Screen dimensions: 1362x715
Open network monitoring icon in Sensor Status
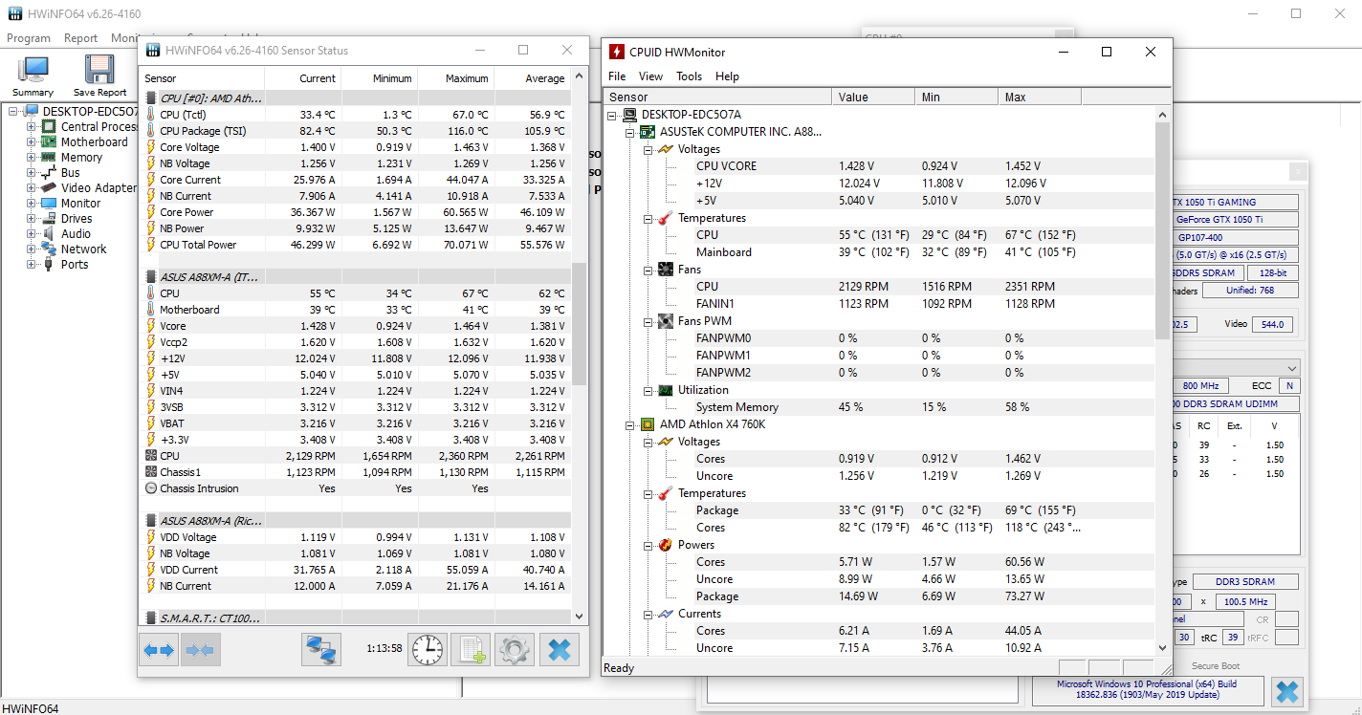(321, 650)
